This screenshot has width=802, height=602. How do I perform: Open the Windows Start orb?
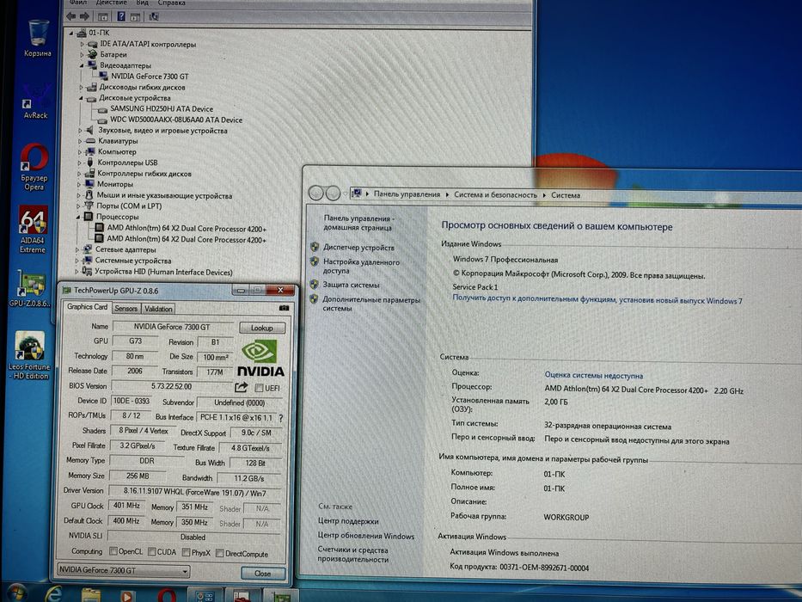(x=16, y=593)
